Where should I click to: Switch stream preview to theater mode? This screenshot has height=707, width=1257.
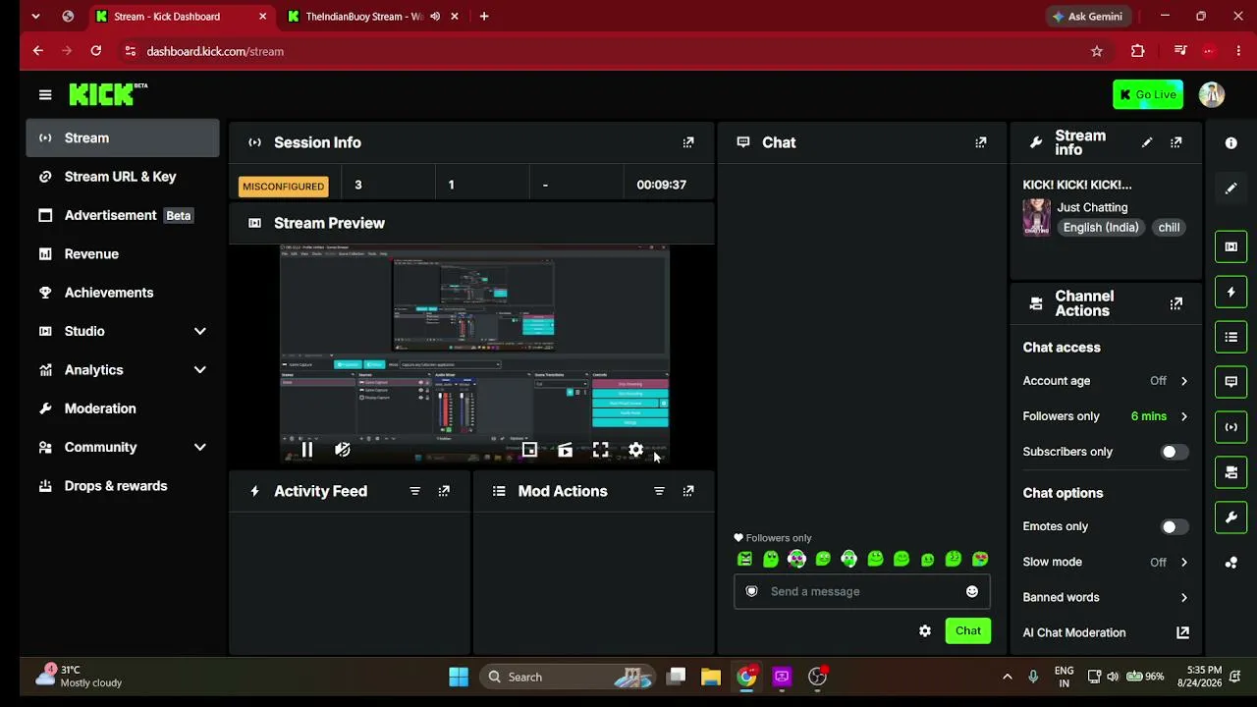click(565, 450)
